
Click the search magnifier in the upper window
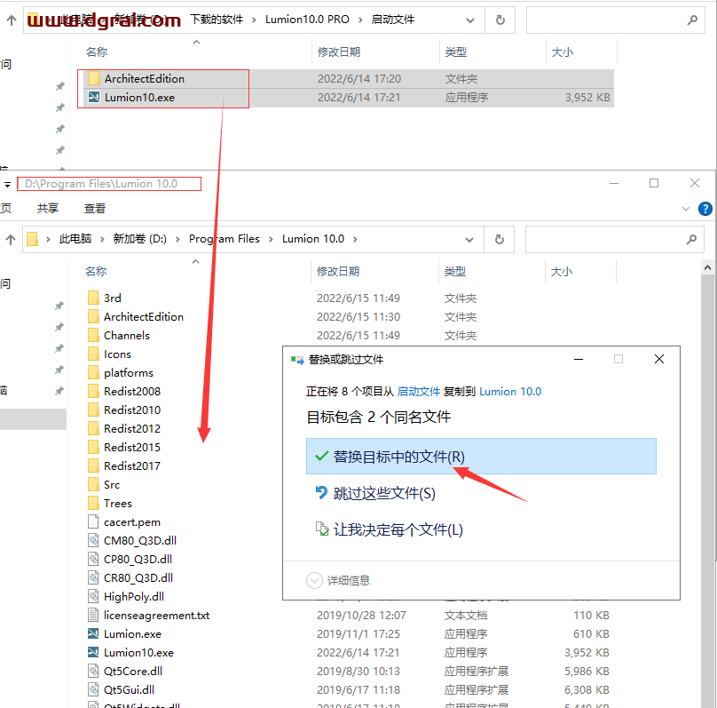692,20
